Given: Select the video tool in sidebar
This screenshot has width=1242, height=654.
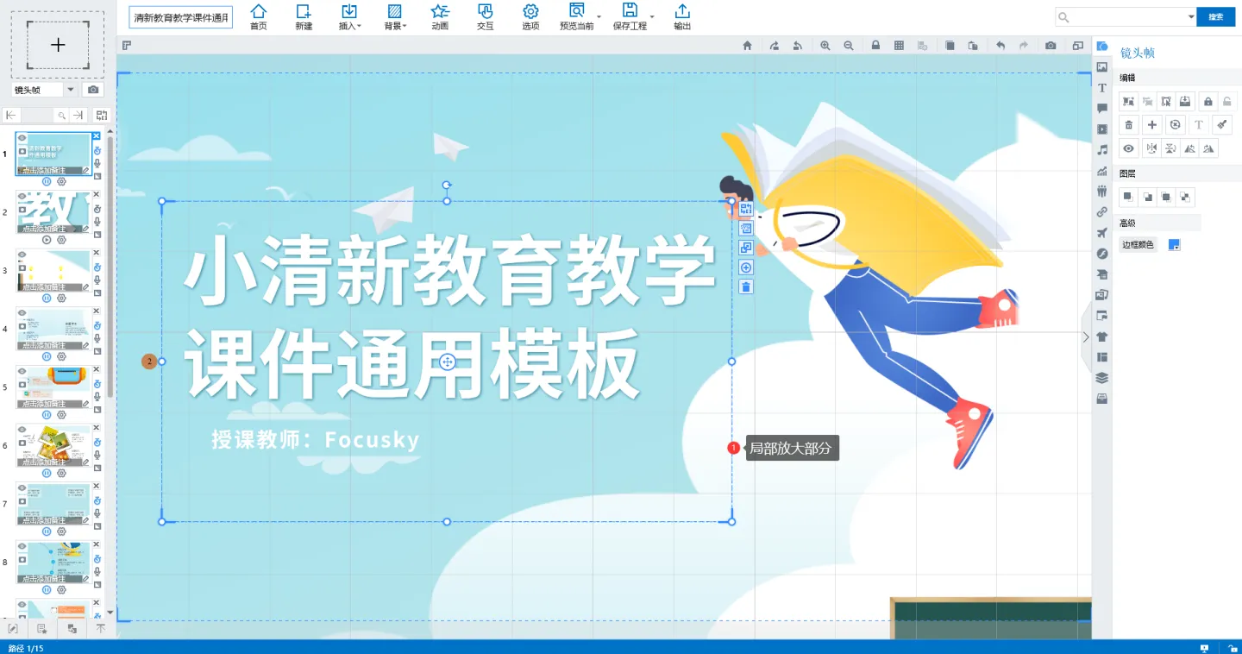Looking at the screenshot, I should (x=1102, y=129).
